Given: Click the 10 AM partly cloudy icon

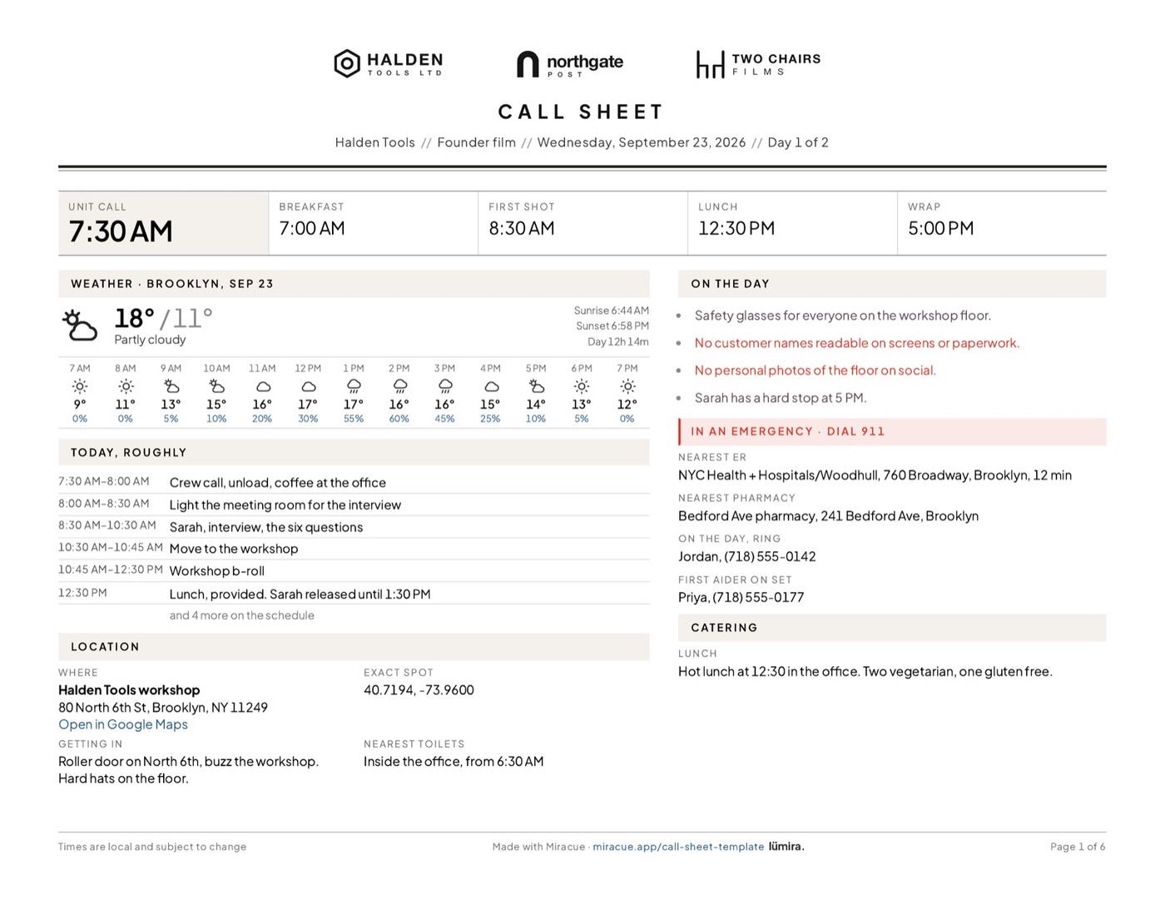Looking at the screenshot, I should tap(216, 386).
